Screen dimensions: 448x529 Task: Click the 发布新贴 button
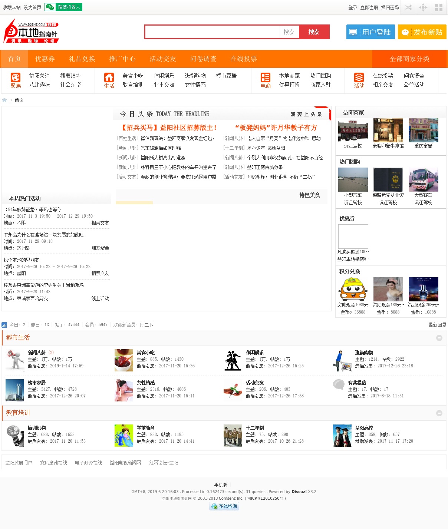[422, 32]
